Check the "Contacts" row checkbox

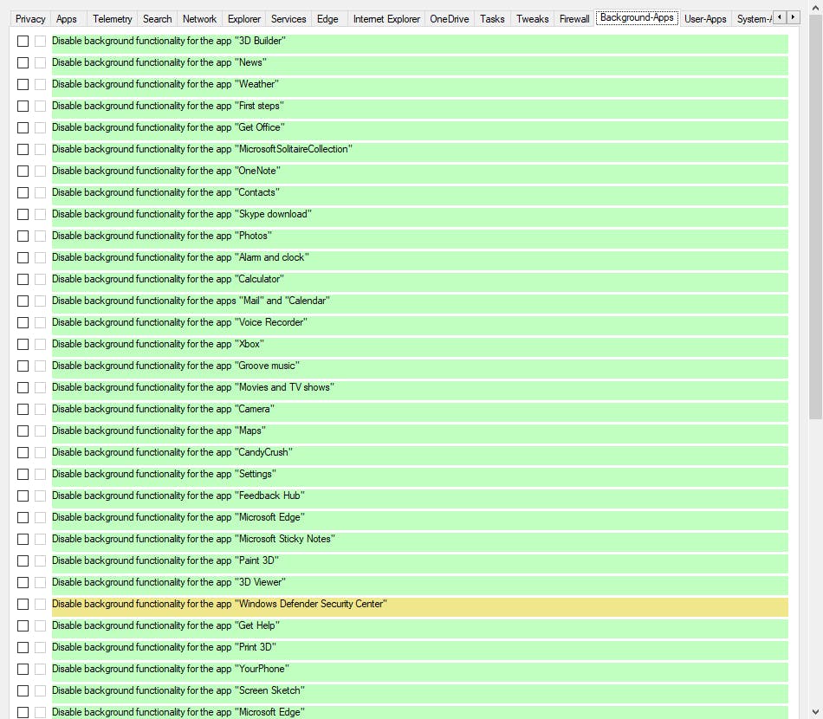tap(23, 192)
